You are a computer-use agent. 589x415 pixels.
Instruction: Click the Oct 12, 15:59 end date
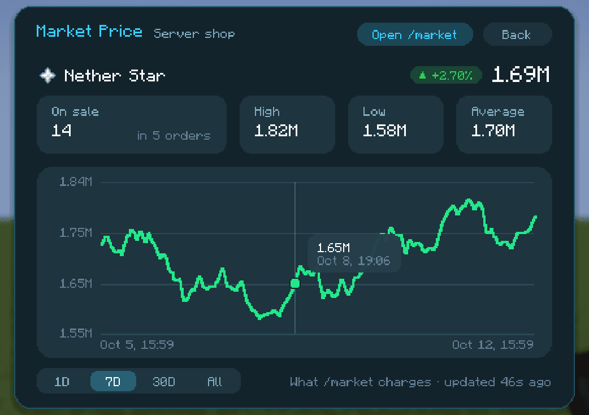pos(493,345)
